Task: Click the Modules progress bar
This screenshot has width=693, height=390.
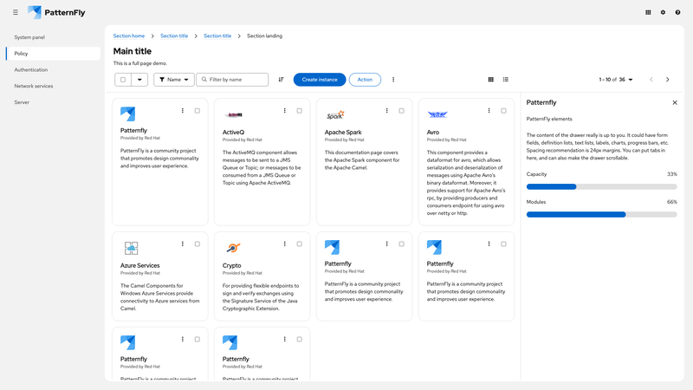Action: pyautogui.click(x=601, y=214)
